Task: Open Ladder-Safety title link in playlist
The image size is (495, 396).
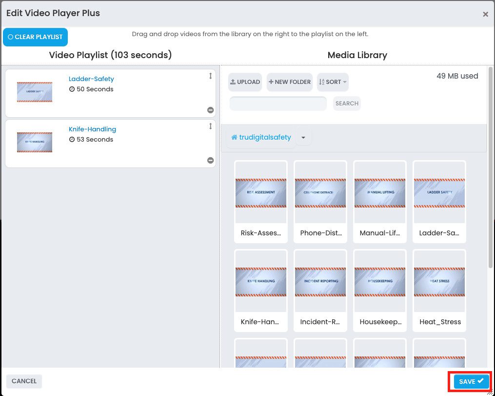Action: tap(91, 79)
